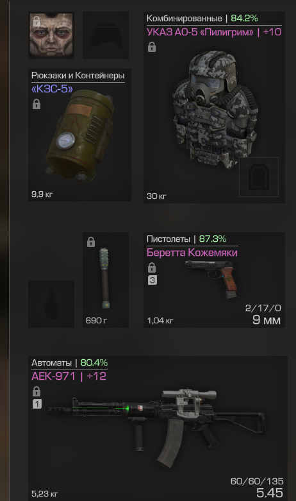Image resolution: width=296 pixels, height=501 pixels.
Task: Select the АЕК-971 assault rifle image
Action: coord(156,428)
